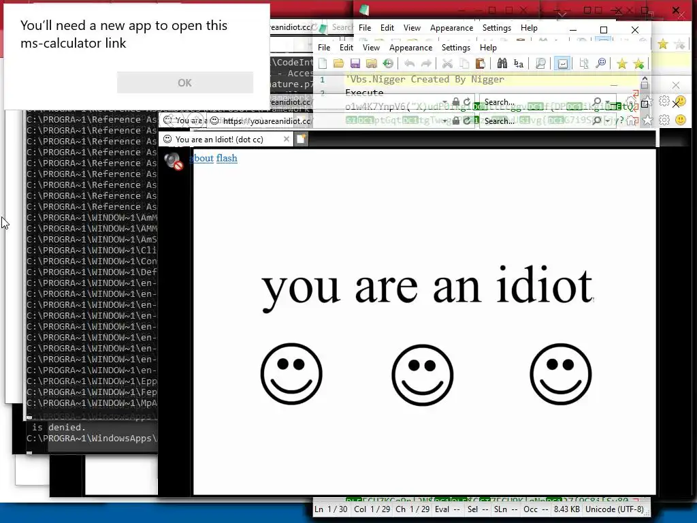Open Settings menu in the front editor window
Screen dimensions: 697x523
[455, 48]
